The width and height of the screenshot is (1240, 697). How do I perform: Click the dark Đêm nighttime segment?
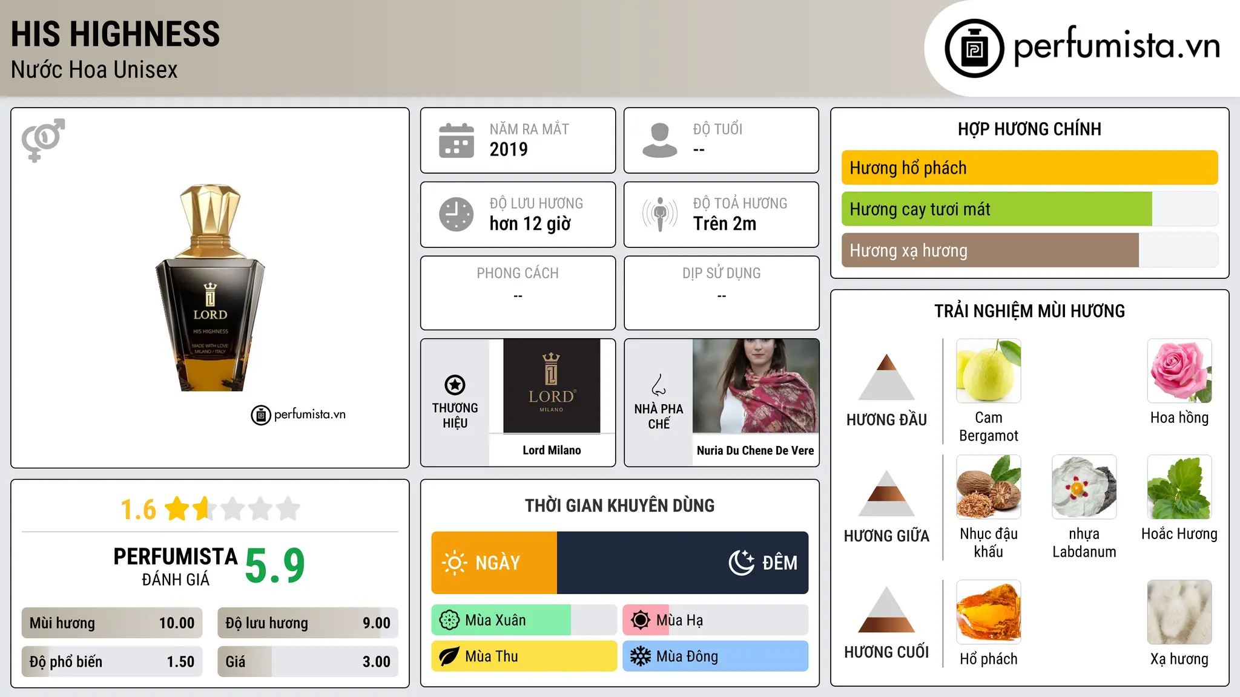click(x=683, y=563)
